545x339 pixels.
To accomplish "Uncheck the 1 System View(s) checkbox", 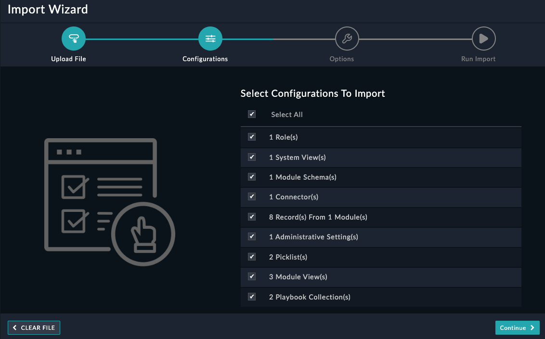I will tap(252, 157).
